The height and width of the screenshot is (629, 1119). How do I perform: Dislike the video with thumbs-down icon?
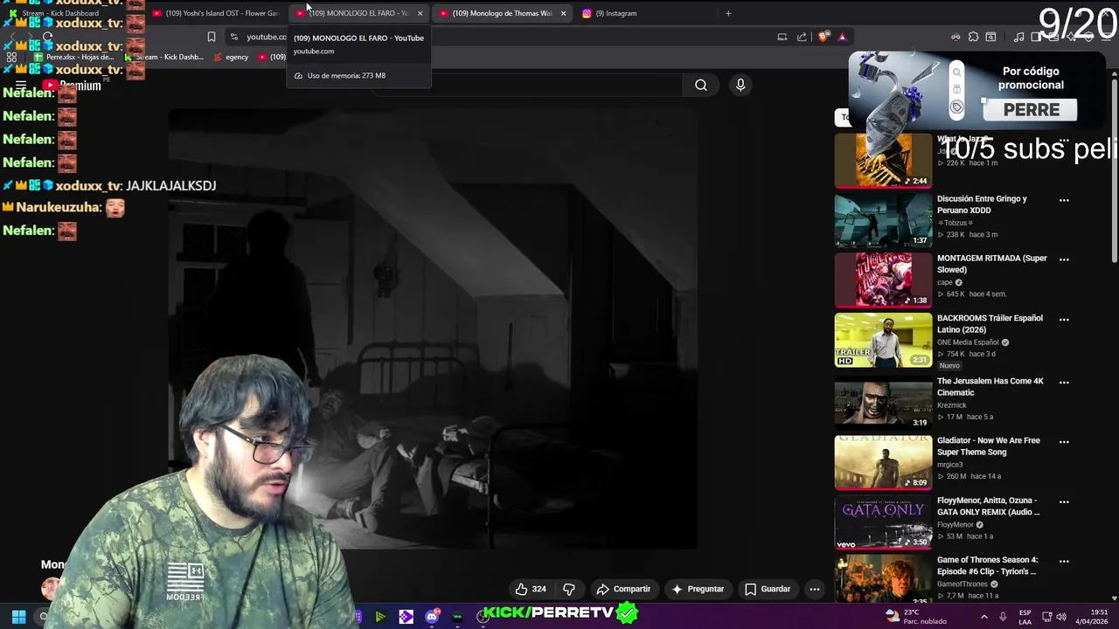(569, 589)
